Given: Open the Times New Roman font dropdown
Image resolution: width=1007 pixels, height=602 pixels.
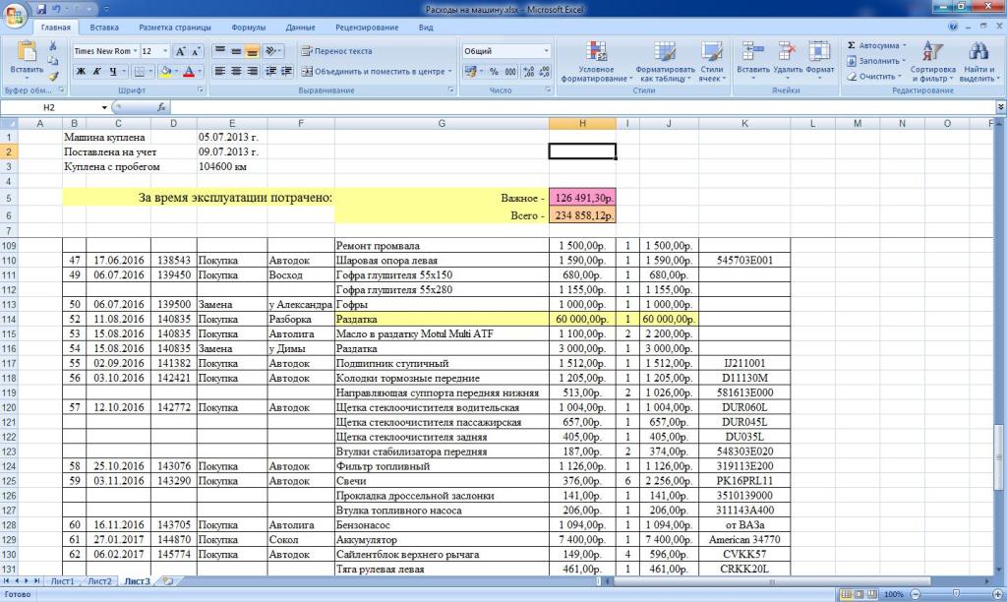Looking at the screenshot, I should (x=134, y=50).
